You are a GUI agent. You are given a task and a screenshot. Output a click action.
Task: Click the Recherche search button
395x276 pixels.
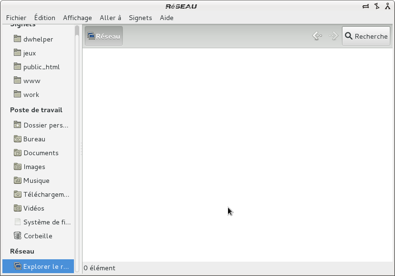pyautogui.click(x=366, y=36)
